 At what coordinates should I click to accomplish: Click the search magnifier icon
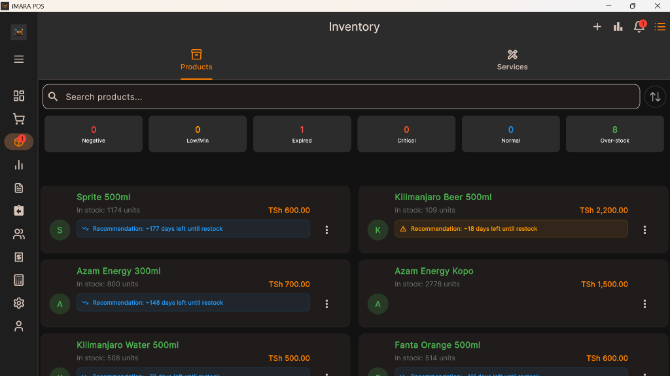coord(53,97)
